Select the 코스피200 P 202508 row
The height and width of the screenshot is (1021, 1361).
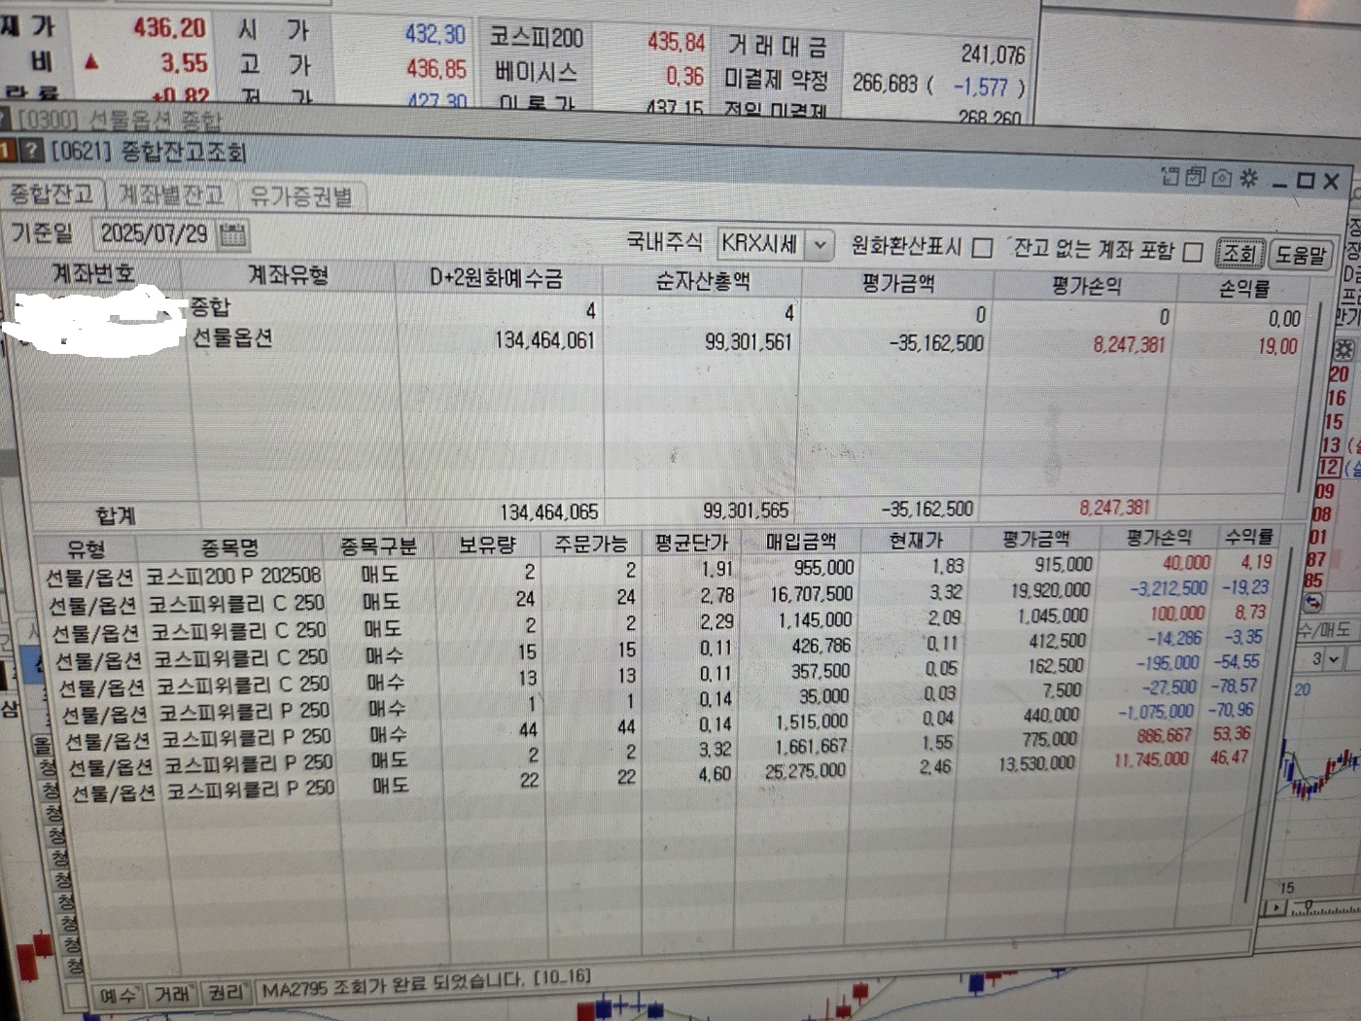[661, 569]
